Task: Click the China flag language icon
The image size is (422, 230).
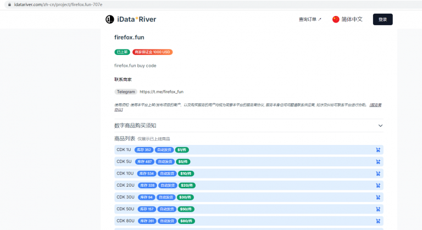Action: point(336,19)
